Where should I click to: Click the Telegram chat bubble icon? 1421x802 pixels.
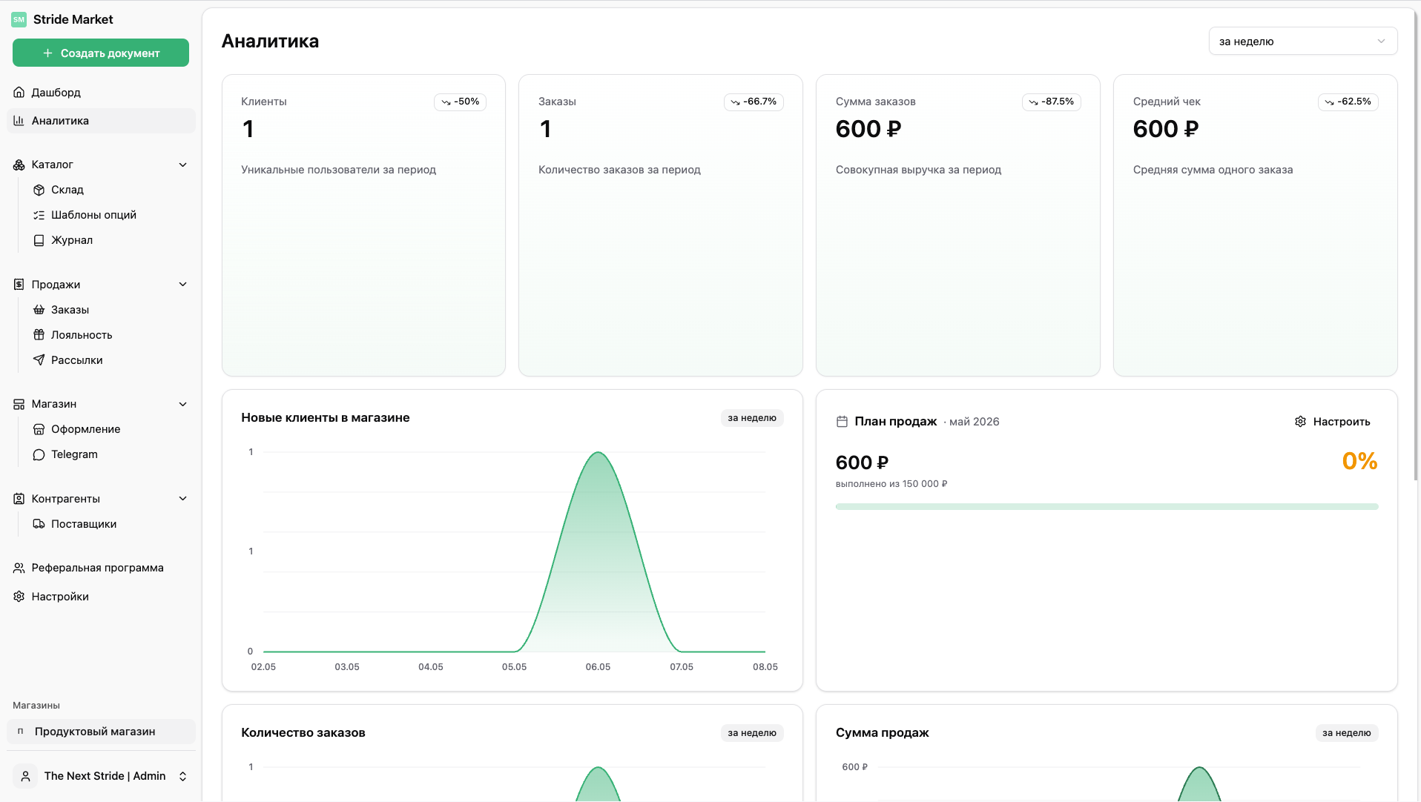[x=39, y=454]
